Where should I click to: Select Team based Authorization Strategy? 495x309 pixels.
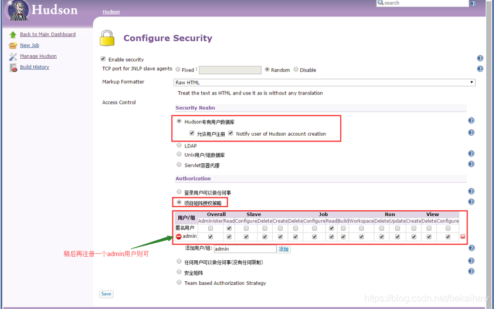(x=179, y=282)
